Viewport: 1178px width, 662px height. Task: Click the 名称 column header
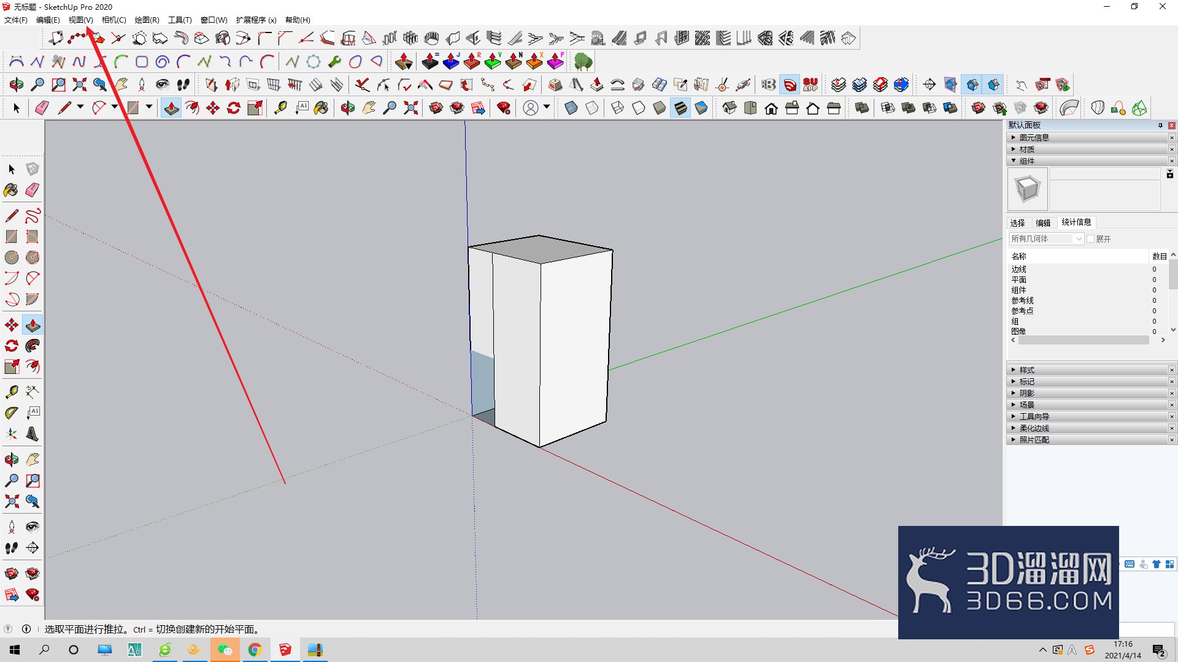click(1078, 256)
